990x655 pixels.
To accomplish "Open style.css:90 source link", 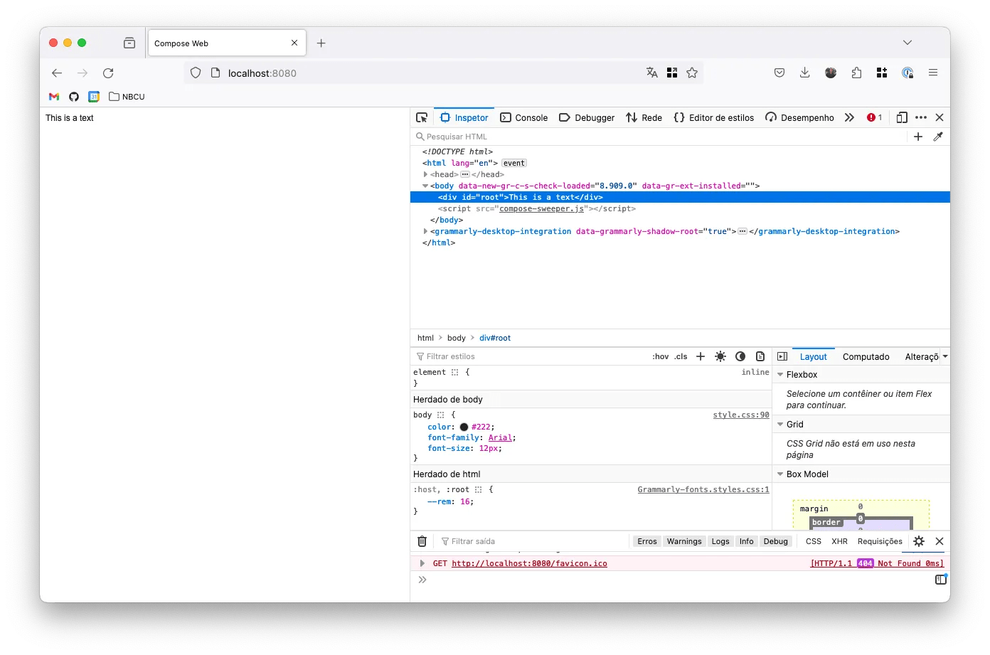I will click(x=741, y=415).
